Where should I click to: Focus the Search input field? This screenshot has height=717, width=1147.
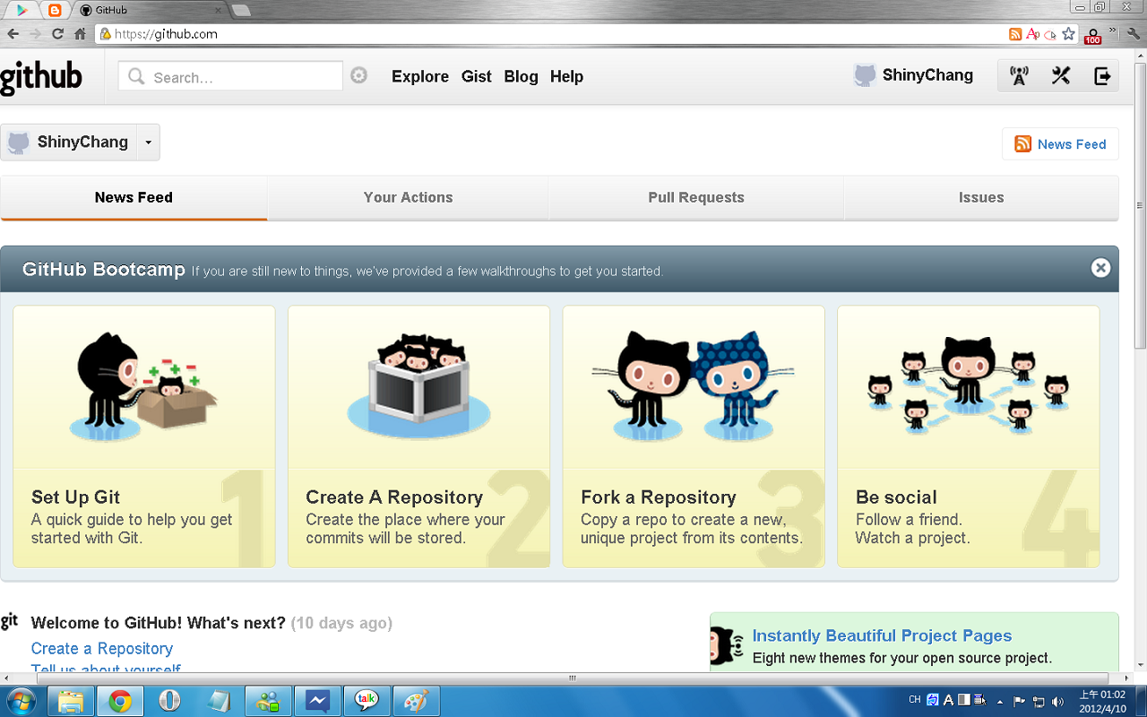[x=230, y=76]
